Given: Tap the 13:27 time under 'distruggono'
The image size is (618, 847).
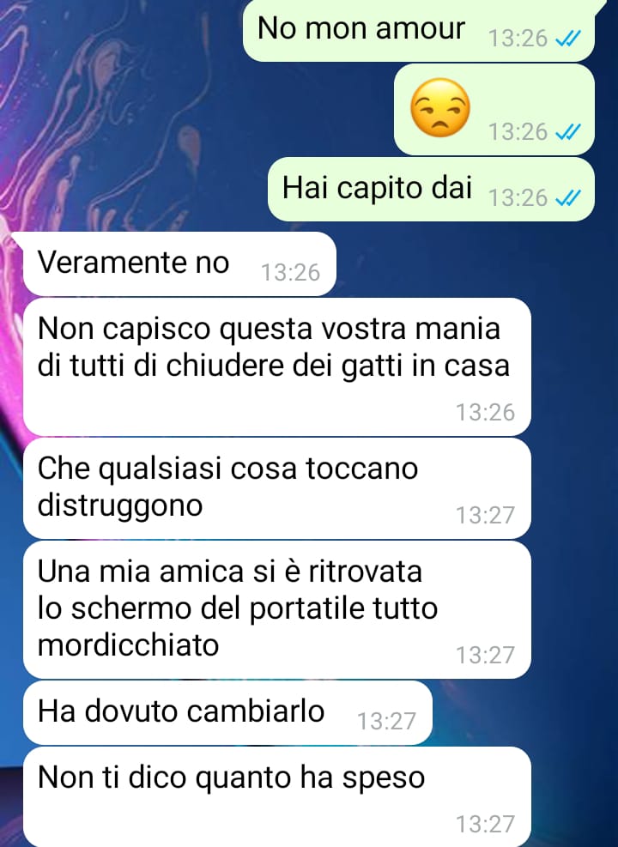Looking at the screenshot, I should (486, 516).
